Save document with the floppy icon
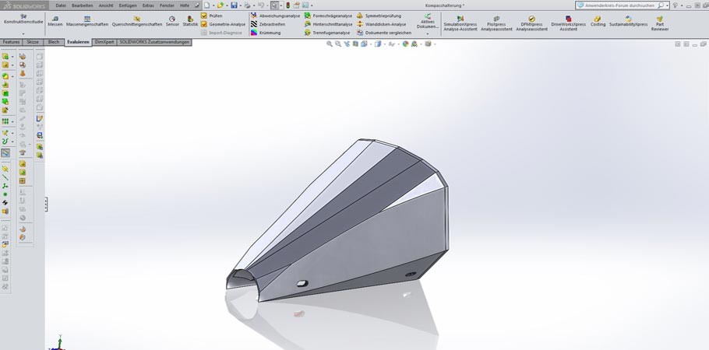 tap(234, 5)
